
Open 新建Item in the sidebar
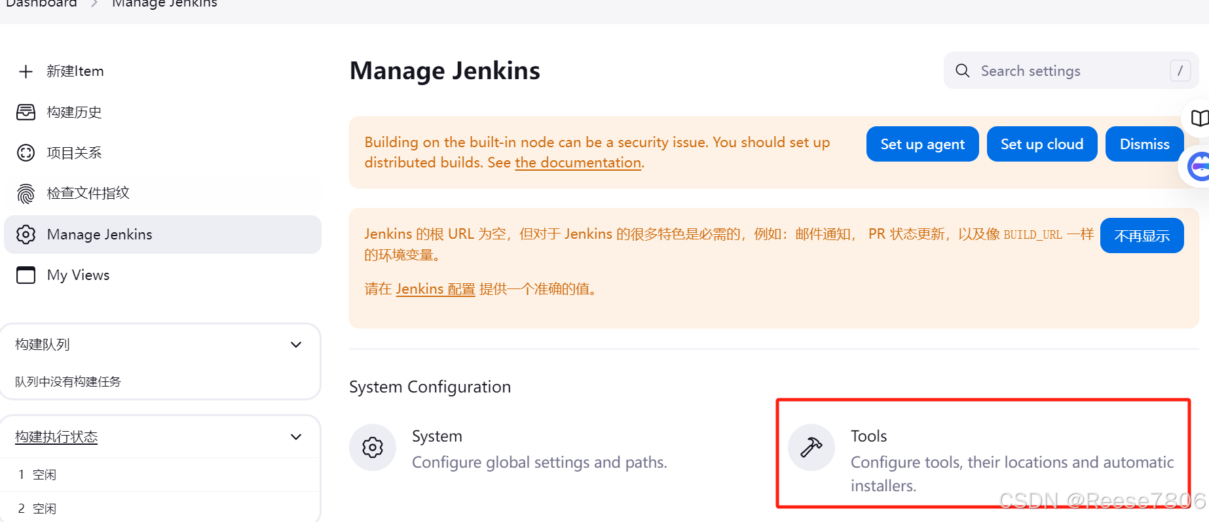click(x=162, y=71)
